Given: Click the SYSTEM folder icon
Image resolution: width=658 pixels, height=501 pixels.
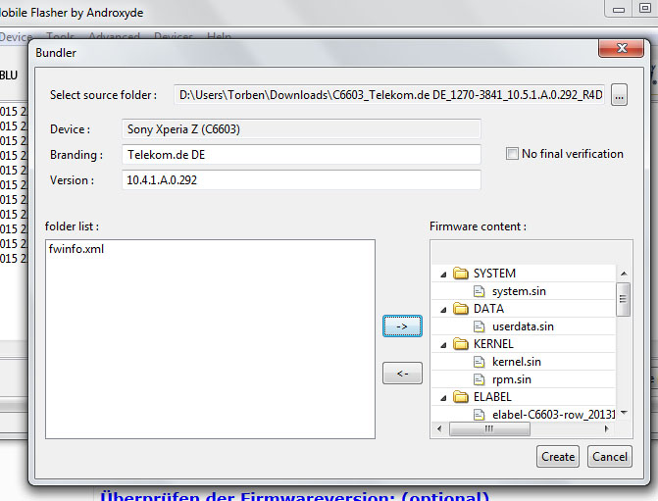Looking at the screenshot, I should 461,274.
